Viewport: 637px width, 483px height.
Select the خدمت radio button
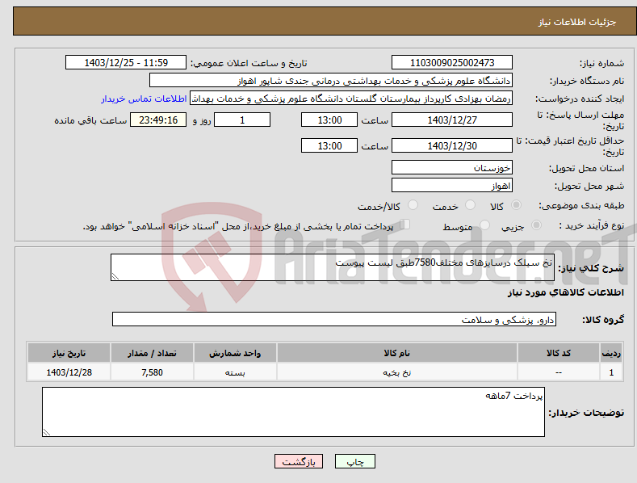(x=470, y=205)
